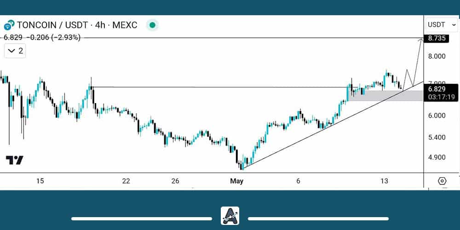Click the green market status indicator
The width and height of the screenshot is (460, 230).
coord(152,25)
